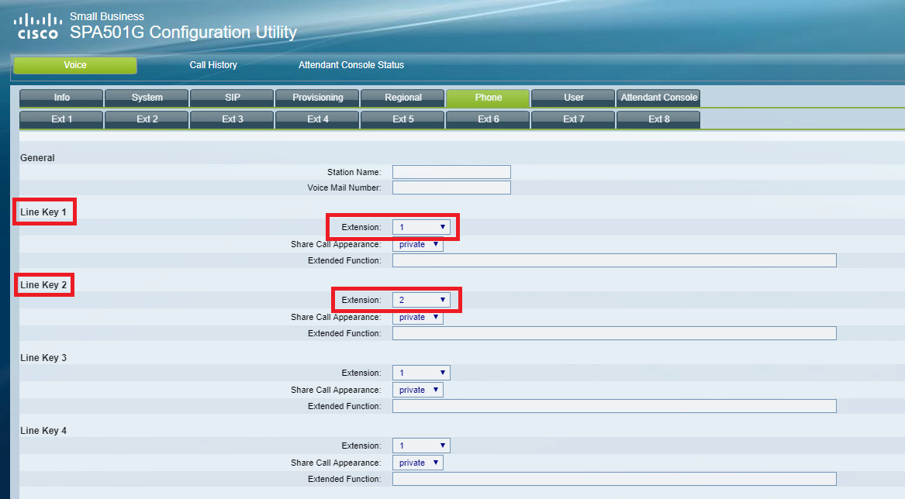Image resolution: width=905 pixels, height=499 pixels.
Task: Click the Cisco logo
Action: point(37,26)
